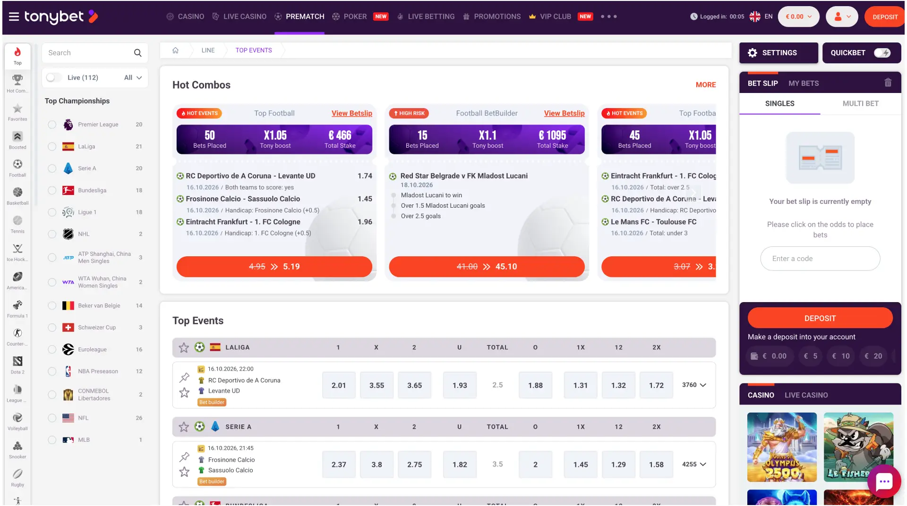
Task: Show more navigation items via three dots
Action: click(609, 17)
